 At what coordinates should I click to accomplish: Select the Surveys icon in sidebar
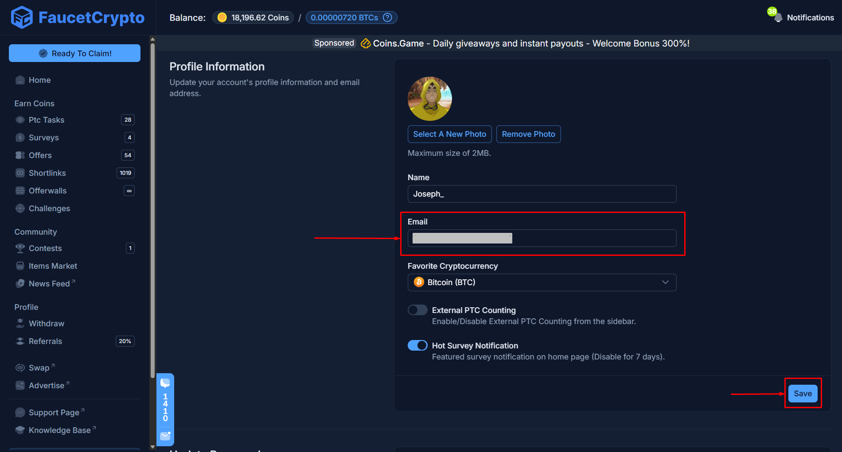pos(20,137)
